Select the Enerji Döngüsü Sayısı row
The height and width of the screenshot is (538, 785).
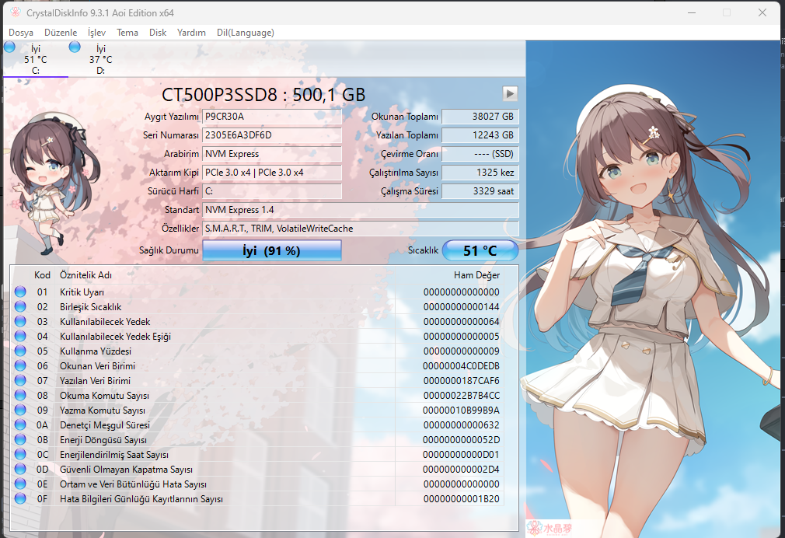257,440
